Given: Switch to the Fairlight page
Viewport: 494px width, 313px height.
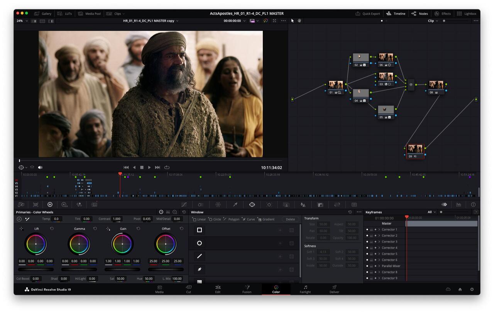Looking at the screenshot, I should tap(305, 289).
